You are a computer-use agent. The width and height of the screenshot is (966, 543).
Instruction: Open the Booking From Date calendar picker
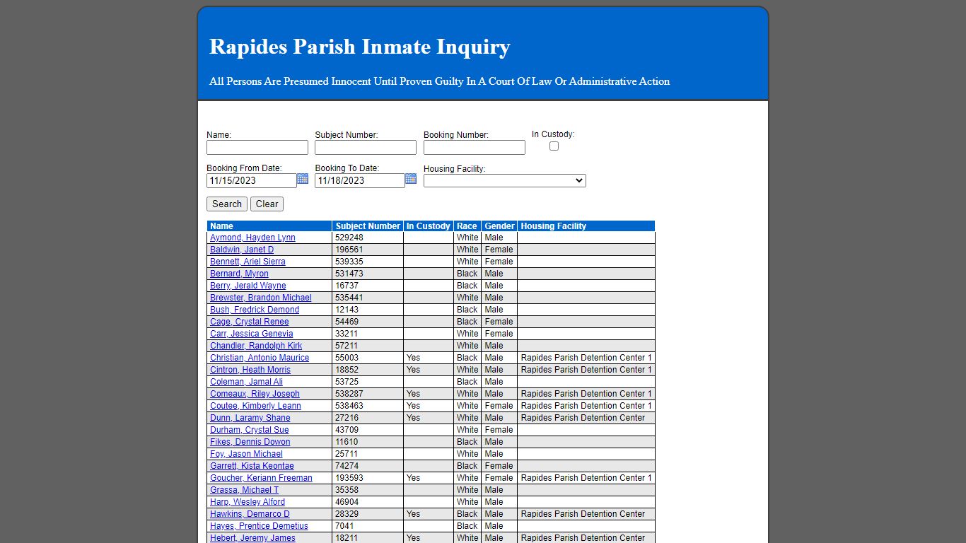pyautogui.click(x=303, y=179)
